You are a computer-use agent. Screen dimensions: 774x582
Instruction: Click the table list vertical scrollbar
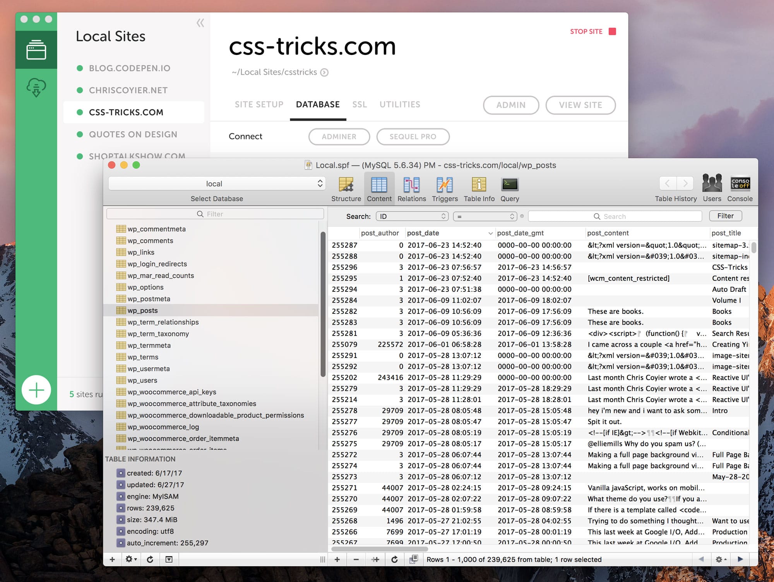point(323,304)
